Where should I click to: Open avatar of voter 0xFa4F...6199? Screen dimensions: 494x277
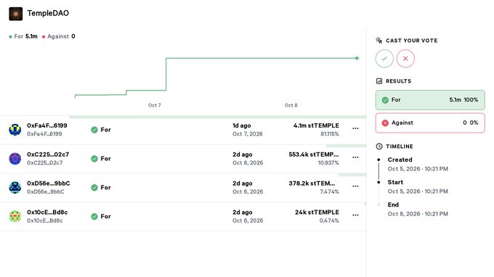click(15, 130)
